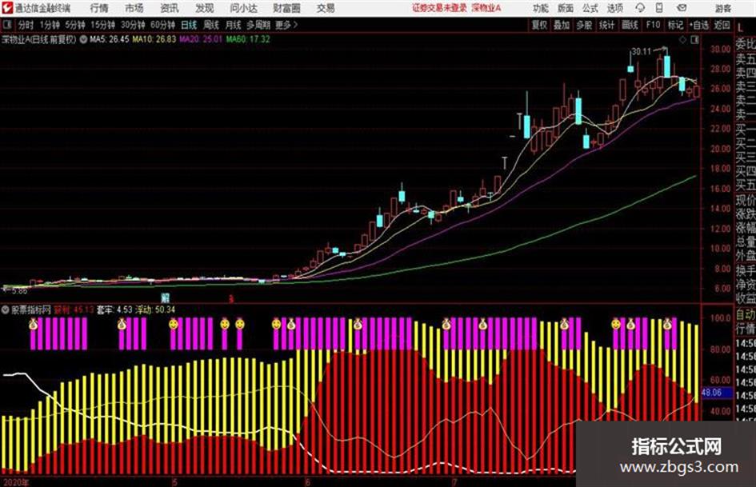Click the diamond icon above the price scale
The image size is (756, 487).
(682, 40)
